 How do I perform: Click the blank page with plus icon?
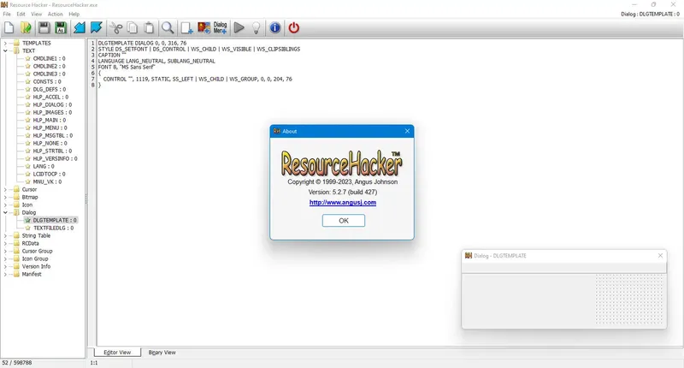tap(187, 28)
